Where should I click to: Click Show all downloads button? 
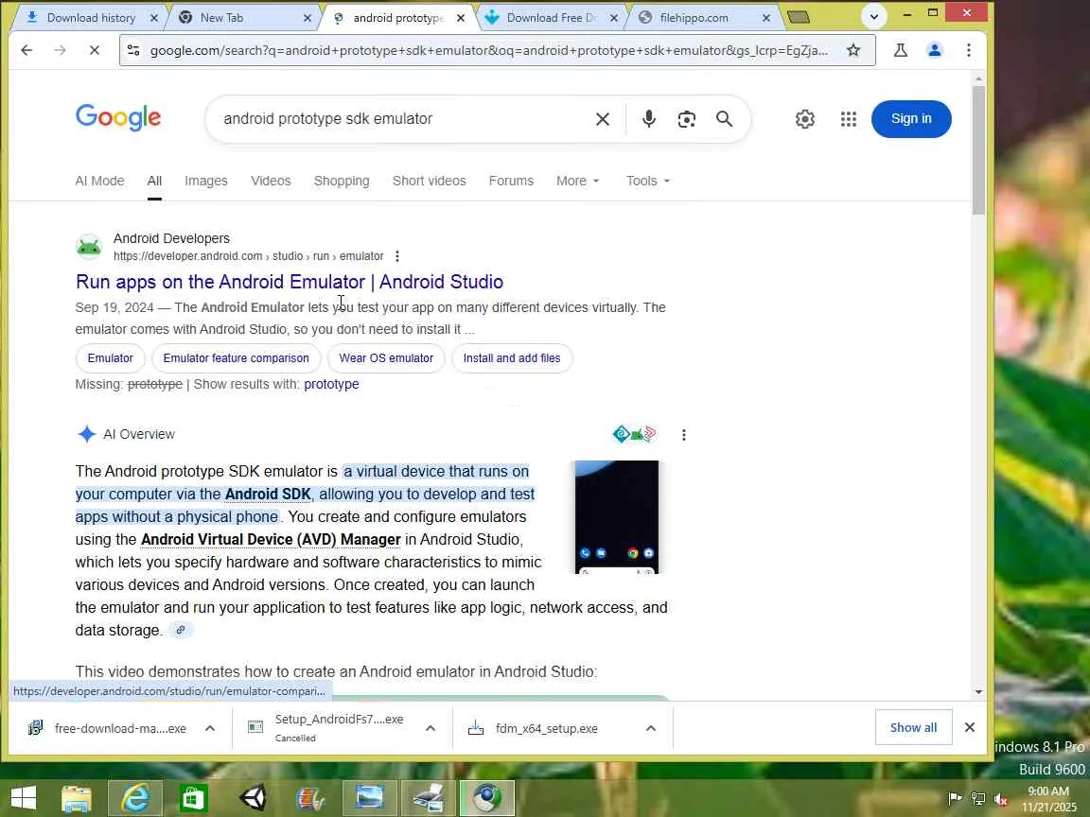point(913,727)
